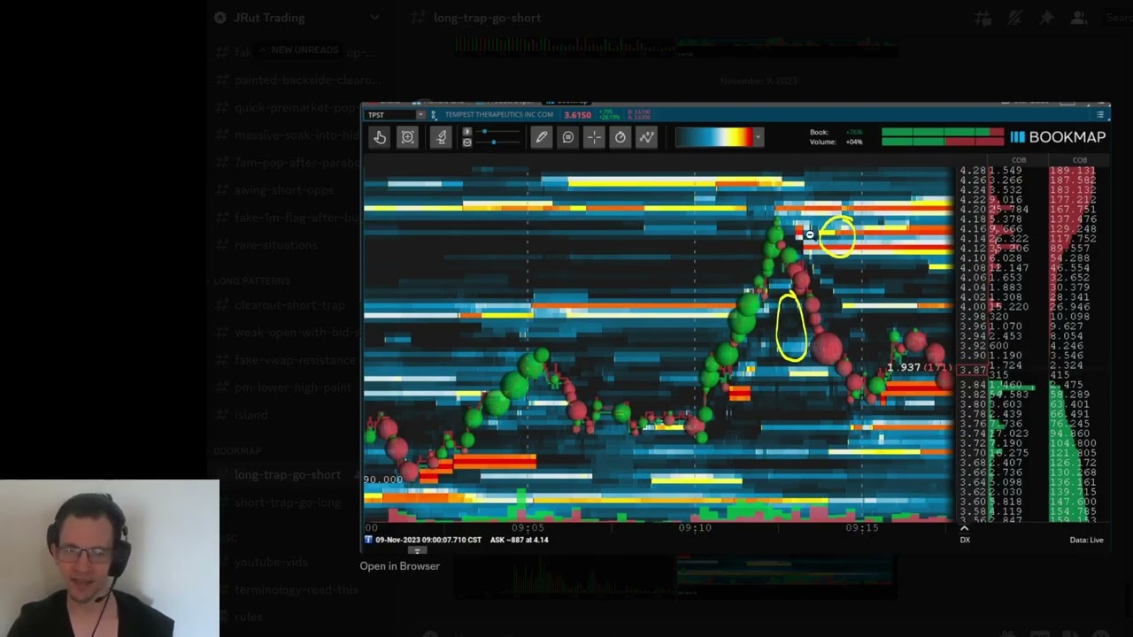Click the Discord notification mute icon
Viewport: 1133px width, 637px height.
click(x=1014, y=18)
